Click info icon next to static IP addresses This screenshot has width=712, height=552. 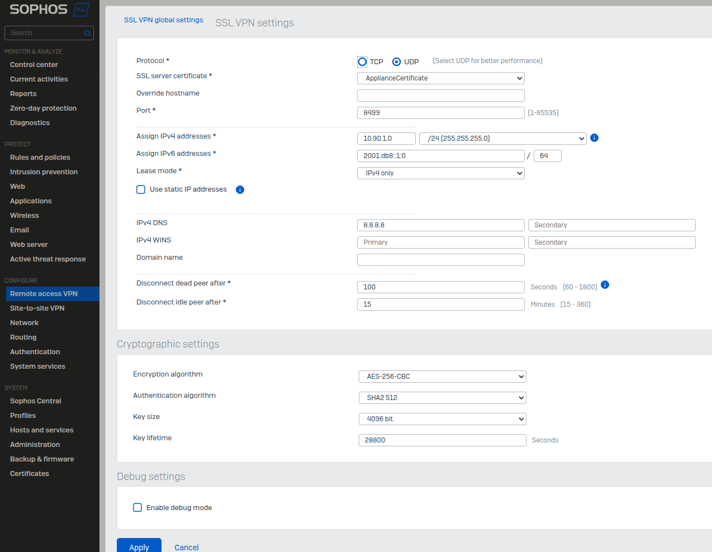pos(240,190)
